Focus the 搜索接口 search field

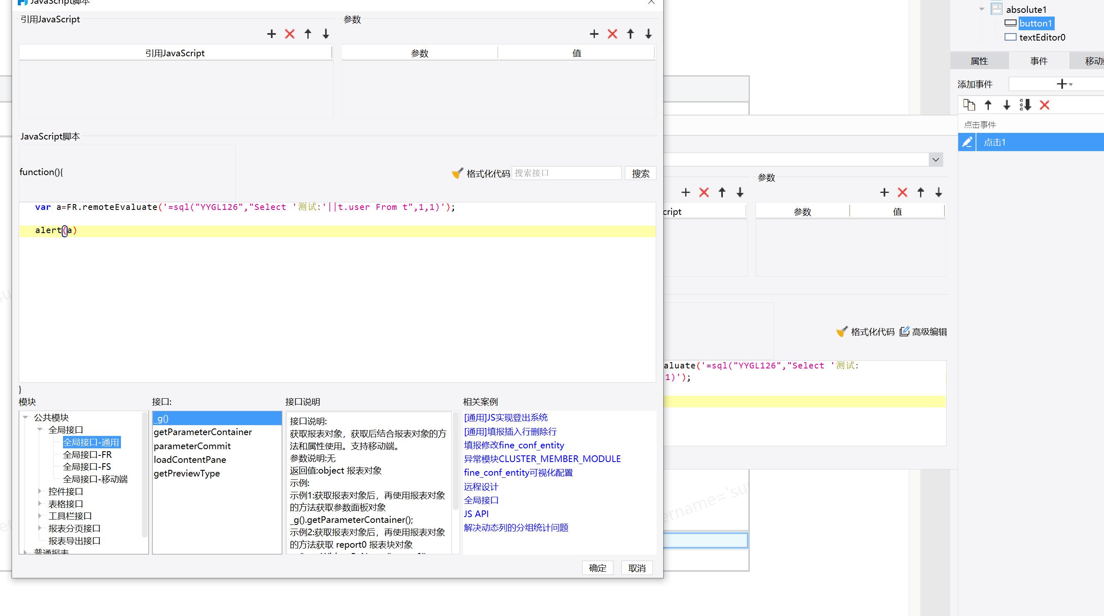[567, 173]
